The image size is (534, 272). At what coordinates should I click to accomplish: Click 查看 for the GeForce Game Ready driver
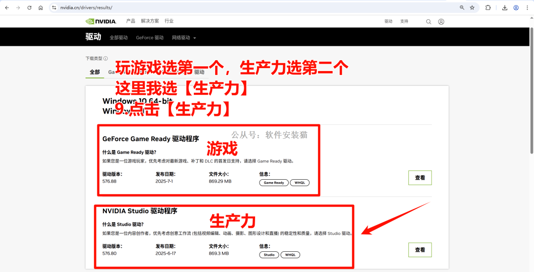pos(420,178)
